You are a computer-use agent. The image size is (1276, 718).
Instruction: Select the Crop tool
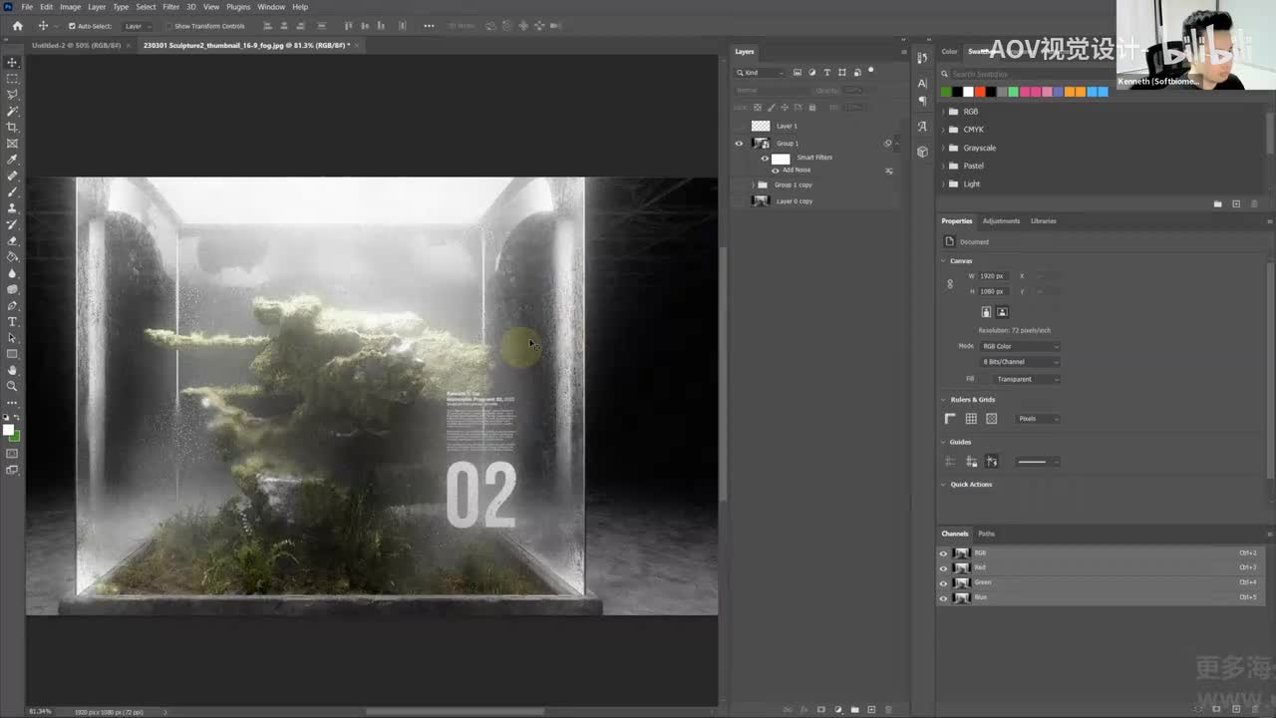pyautogui.click(x=12, y=127)
